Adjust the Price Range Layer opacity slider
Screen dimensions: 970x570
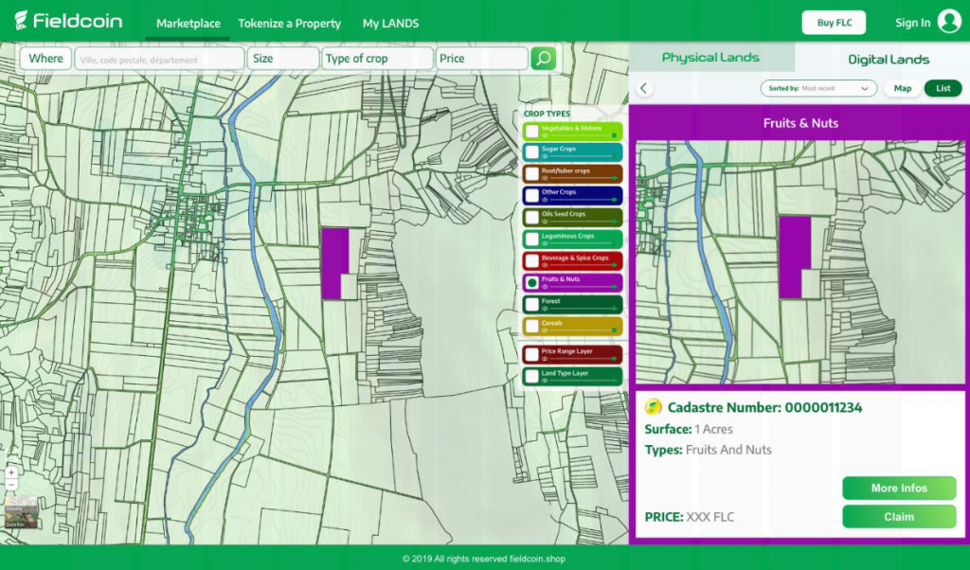click(583, 359)
